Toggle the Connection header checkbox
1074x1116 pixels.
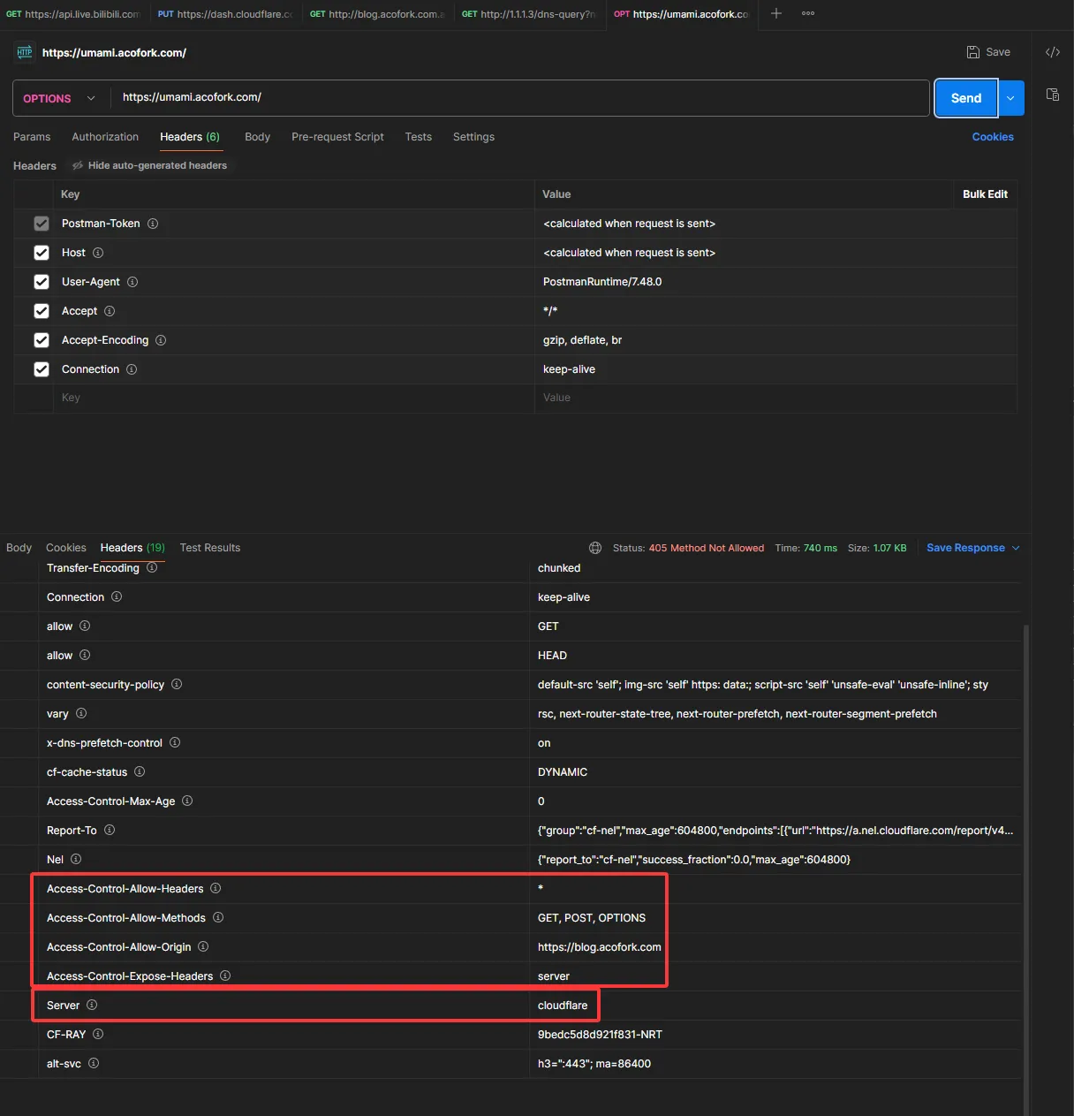[x=42, y=369]
